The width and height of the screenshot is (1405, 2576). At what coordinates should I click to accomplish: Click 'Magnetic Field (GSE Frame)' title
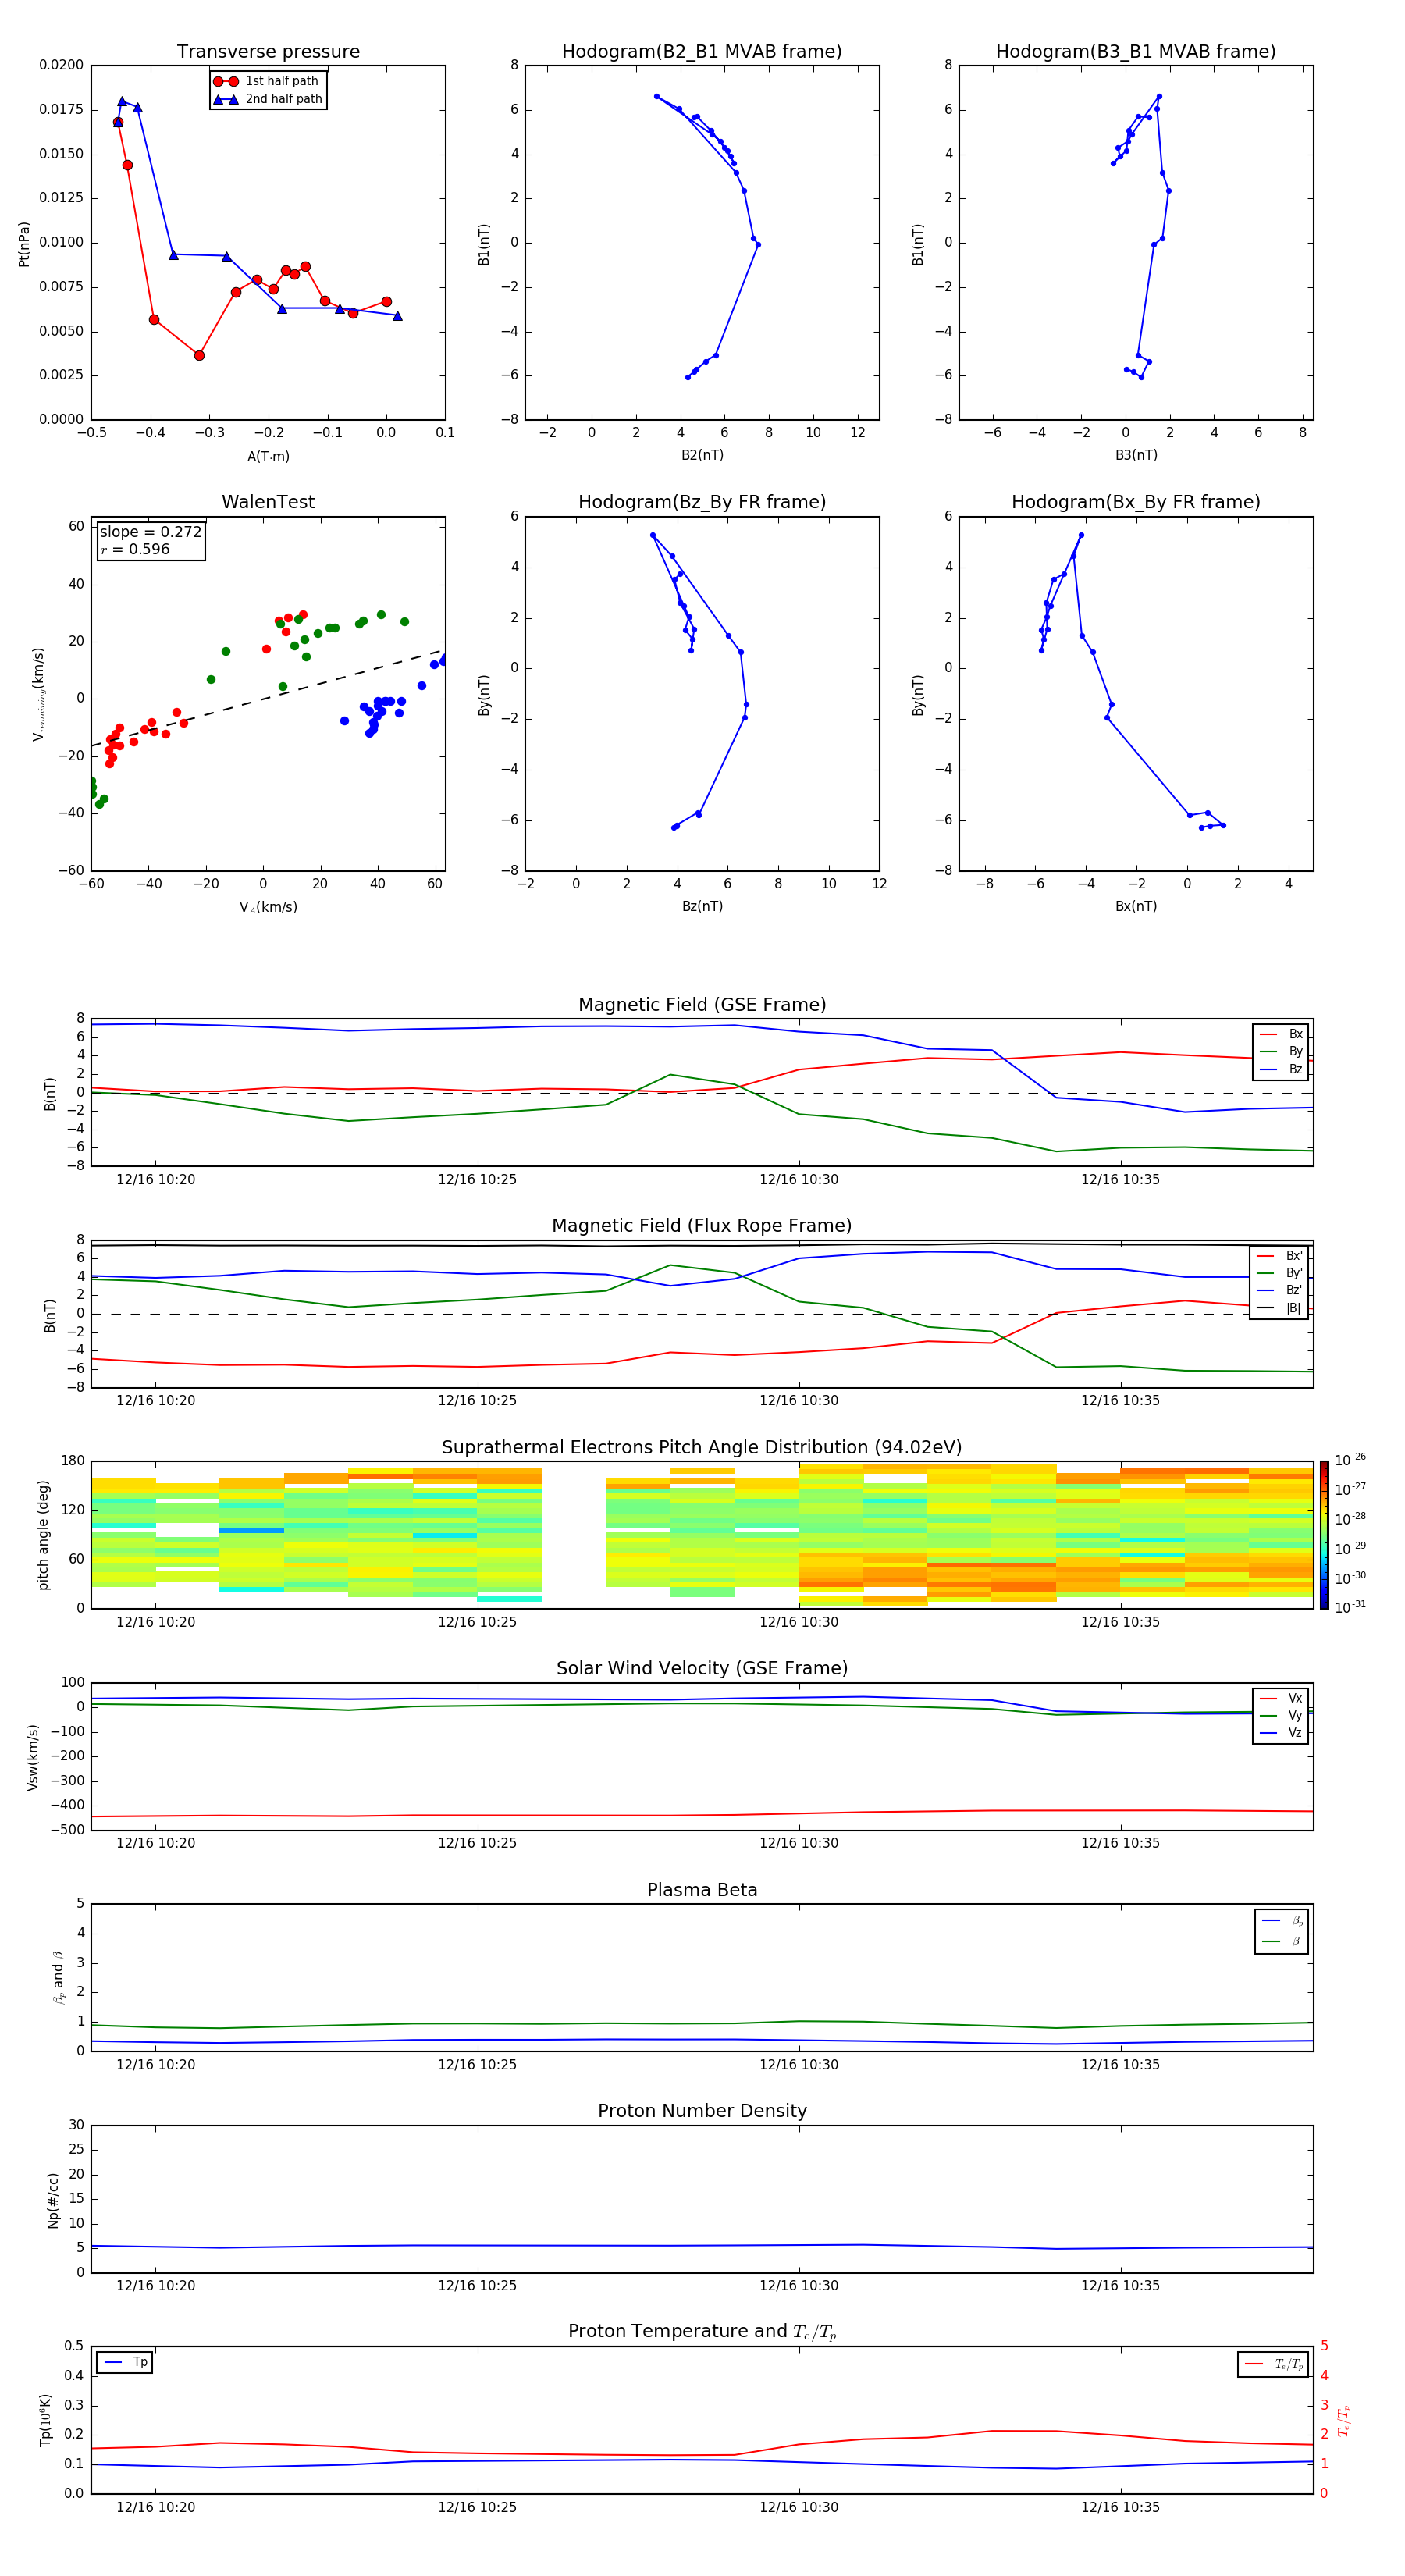[702, 1005]
